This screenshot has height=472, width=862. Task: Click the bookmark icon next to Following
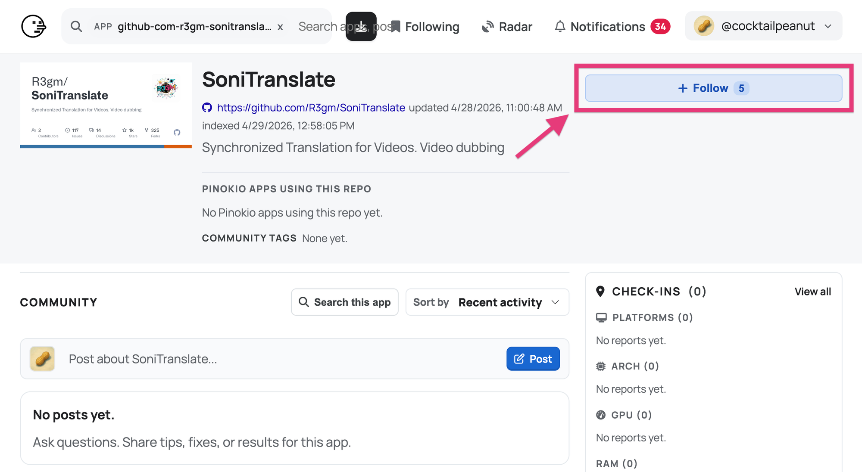(x=396, y=26)
